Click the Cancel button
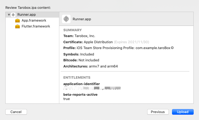The height and width of the screenshot is (120, 199). tap(16, 112)
